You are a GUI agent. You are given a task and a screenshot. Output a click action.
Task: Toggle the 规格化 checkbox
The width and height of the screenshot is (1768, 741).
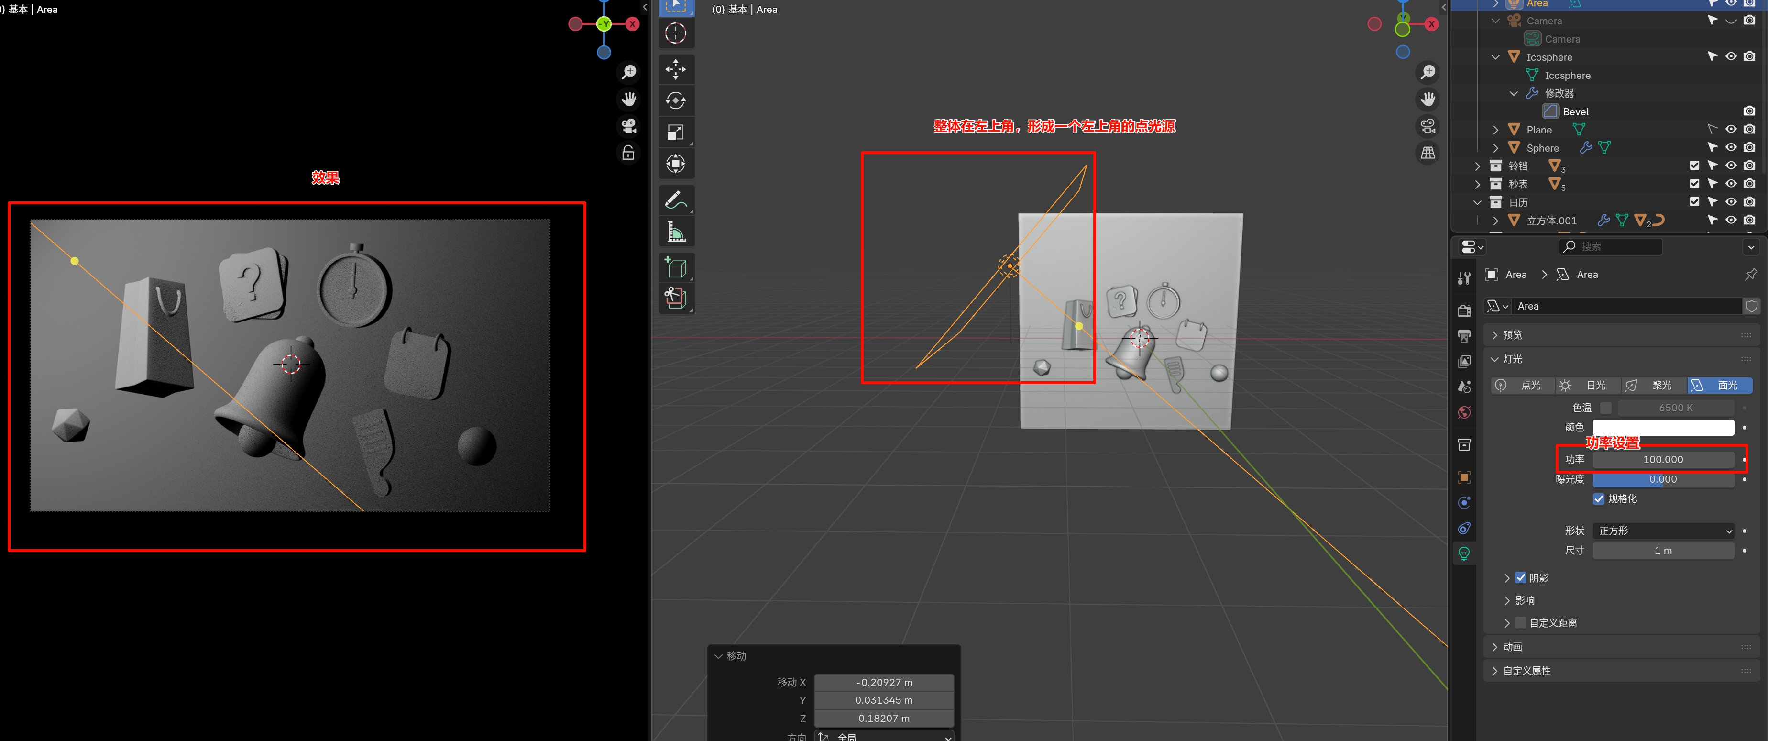click(x=1599, y=498)
